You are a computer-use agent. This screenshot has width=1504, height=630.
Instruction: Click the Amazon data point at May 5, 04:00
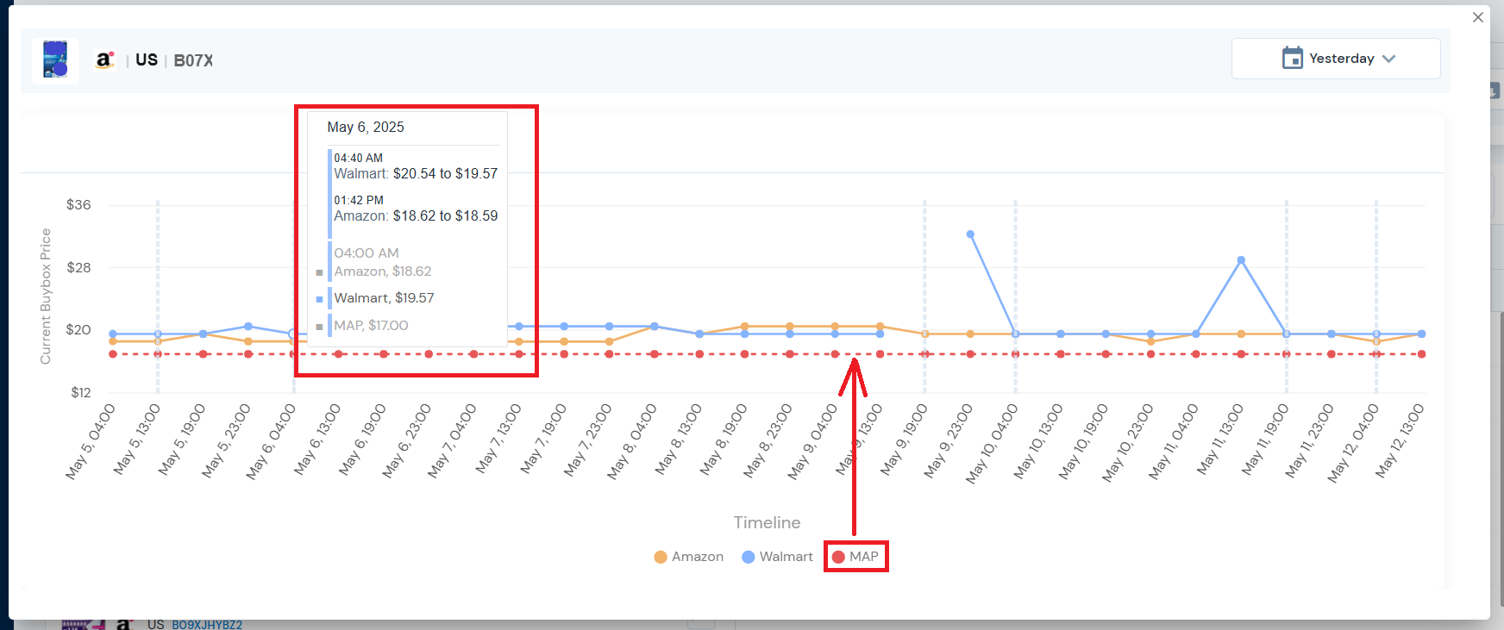point(113,341)
